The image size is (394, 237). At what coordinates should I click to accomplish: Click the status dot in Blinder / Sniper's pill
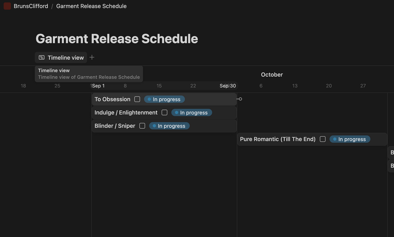154,126
